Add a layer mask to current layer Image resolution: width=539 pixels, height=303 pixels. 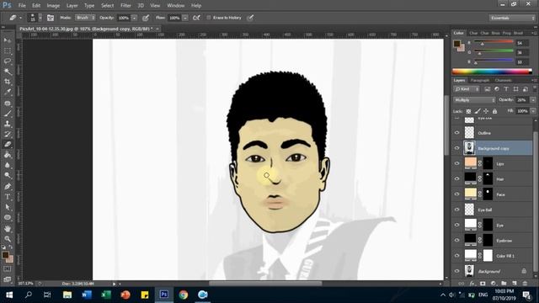483,284
